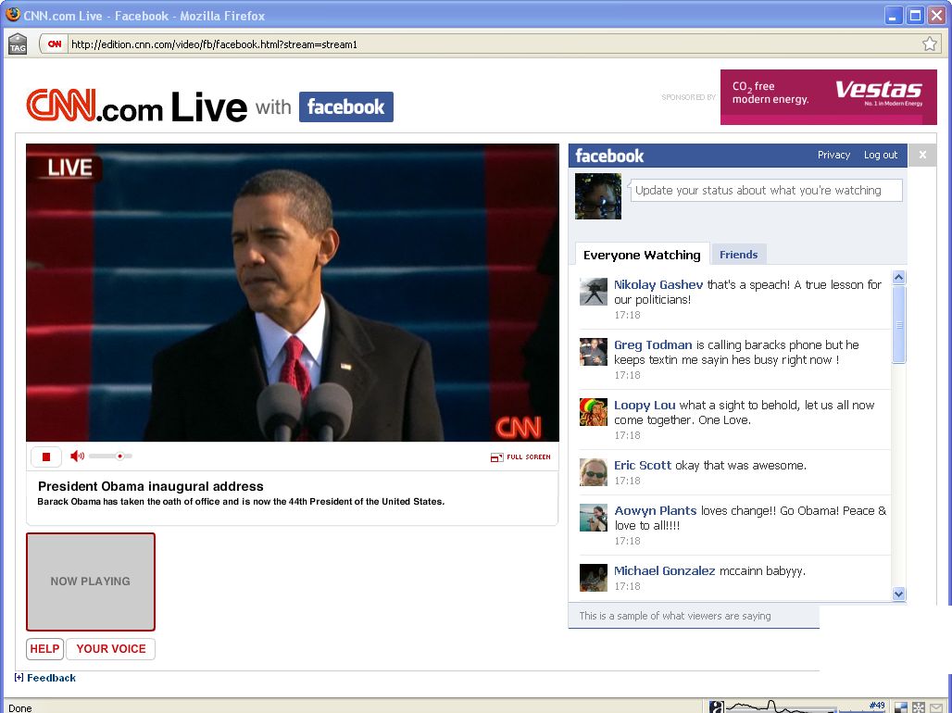This screenshot has width=952, height=713.
Task: Click your own profile picture thumbnail
Action: coord(598,196)
